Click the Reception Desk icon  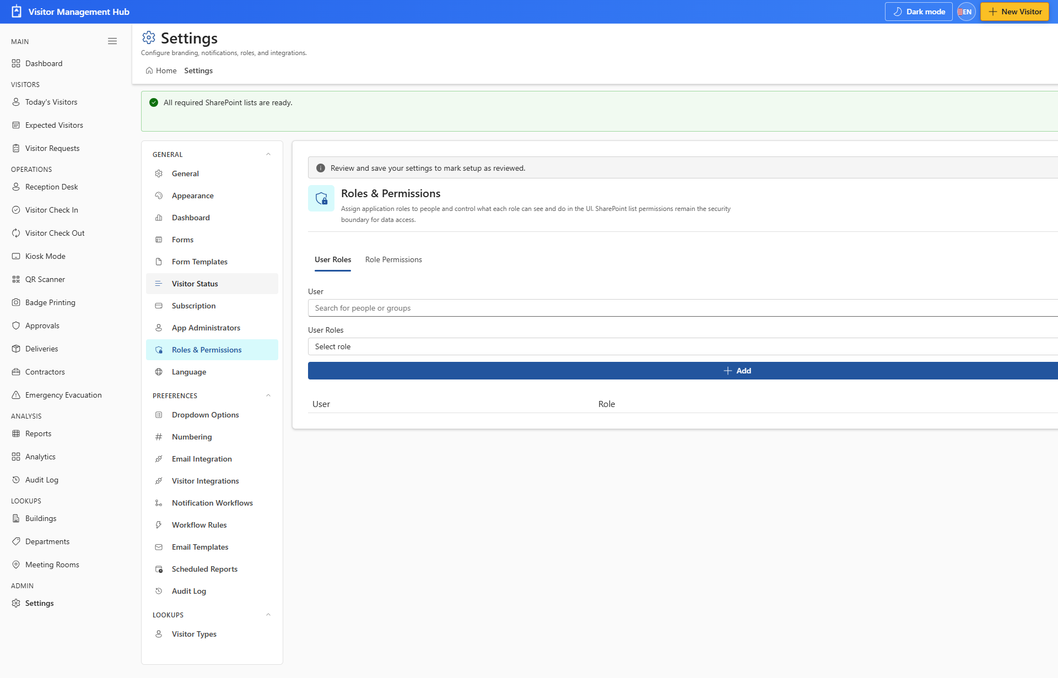[x=16, y=187]
